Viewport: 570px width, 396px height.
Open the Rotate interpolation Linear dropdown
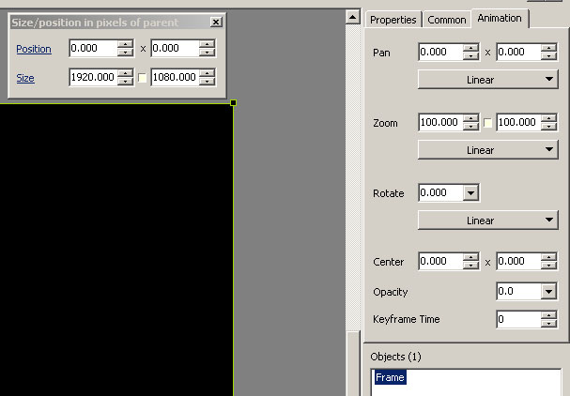click(487, 220)
